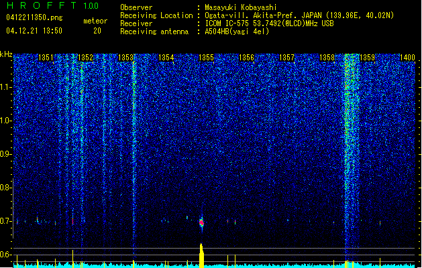422x268 pixels.
Task: Click the 1400 time marker
Action: 407,57
